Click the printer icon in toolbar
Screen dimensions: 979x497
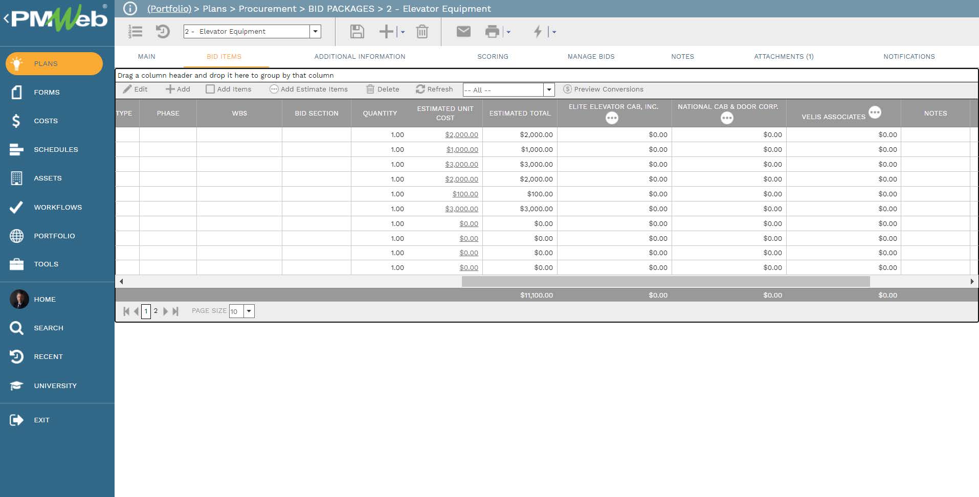pos(492,32)
